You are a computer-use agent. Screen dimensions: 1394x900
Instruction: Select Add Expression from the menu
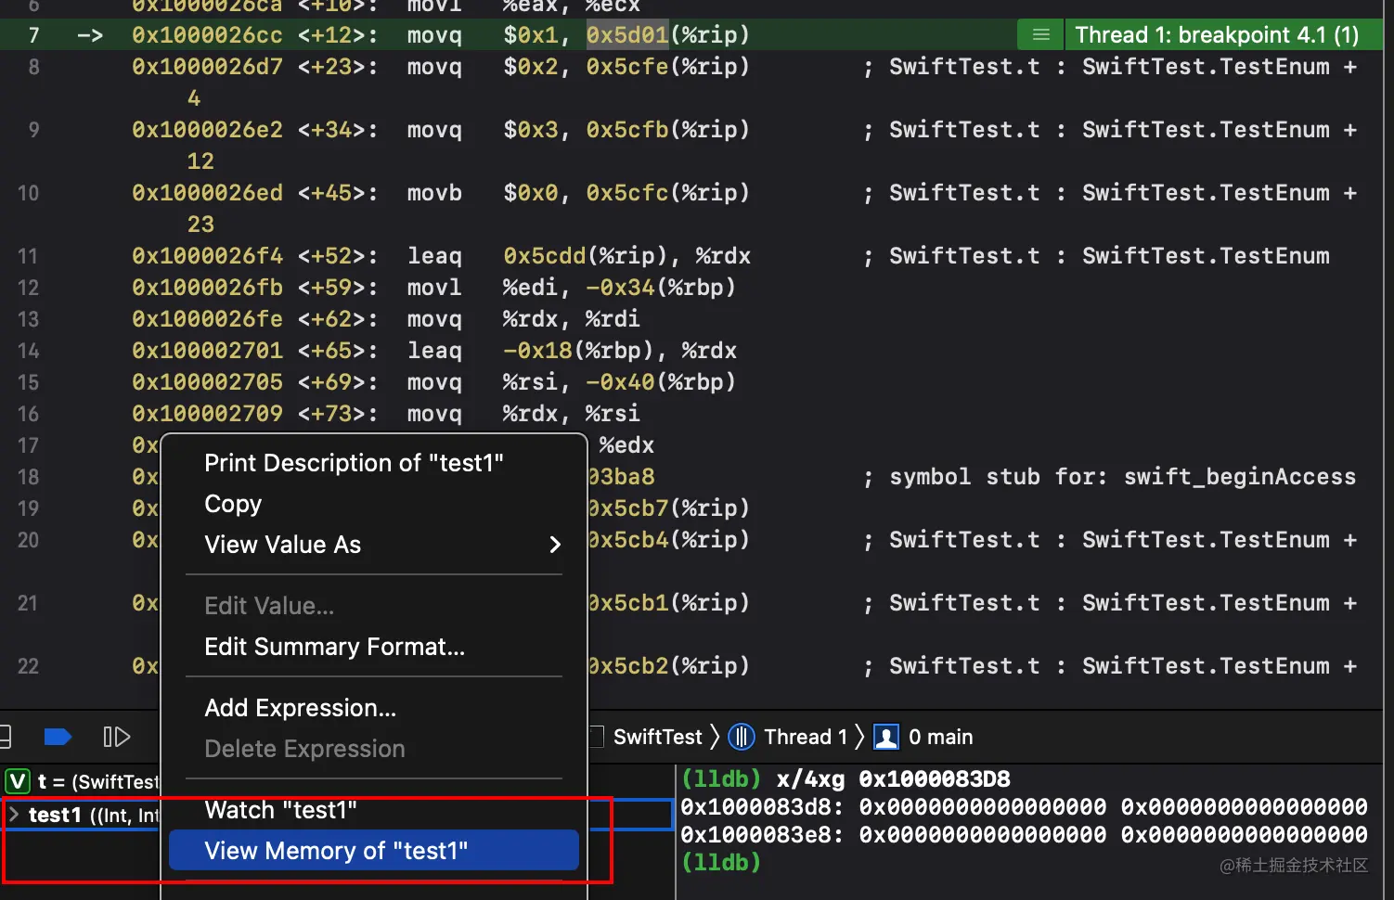coord(300,708)
